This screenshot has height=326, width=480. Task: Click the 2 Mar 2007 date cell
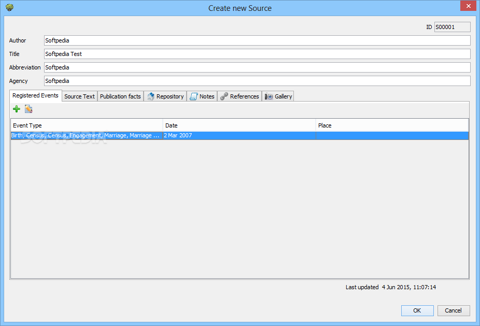click(x=239, y=136)
